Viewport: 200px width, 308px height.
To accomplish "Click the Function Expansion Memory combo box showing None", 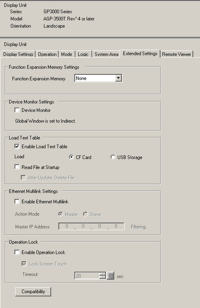I will click(x=98, y=78).
